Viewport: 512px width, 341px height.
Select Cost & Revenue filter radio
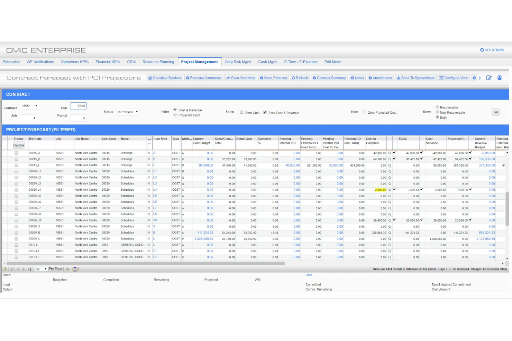pyautogui.click(x=175, y=110)
